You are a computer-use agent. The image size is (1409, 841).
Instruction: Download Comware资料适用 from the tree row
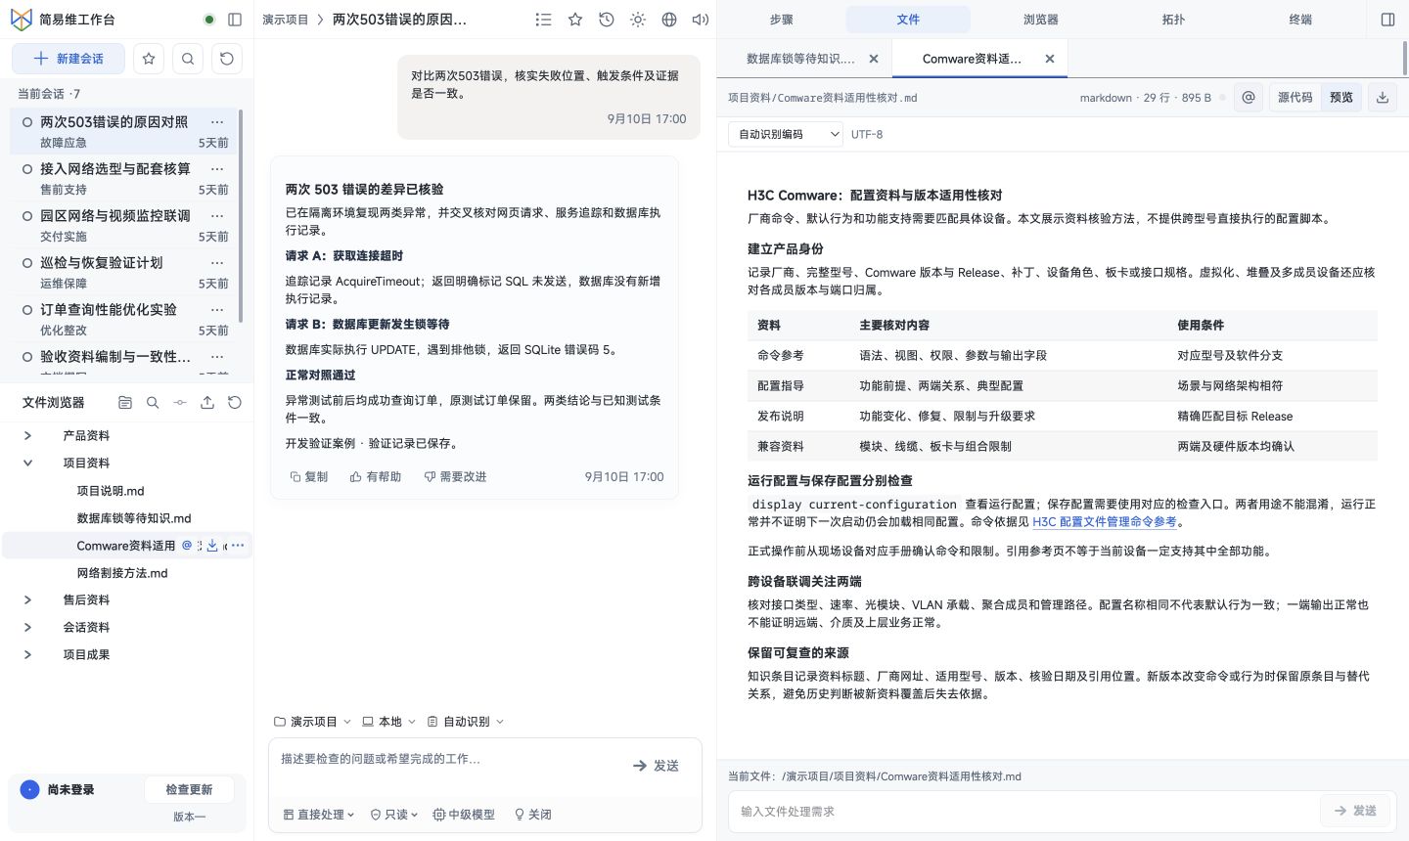click(212, 546)
